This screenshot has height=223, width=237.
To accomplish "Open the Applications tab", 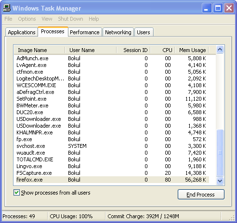I will (x=22, y=32).
